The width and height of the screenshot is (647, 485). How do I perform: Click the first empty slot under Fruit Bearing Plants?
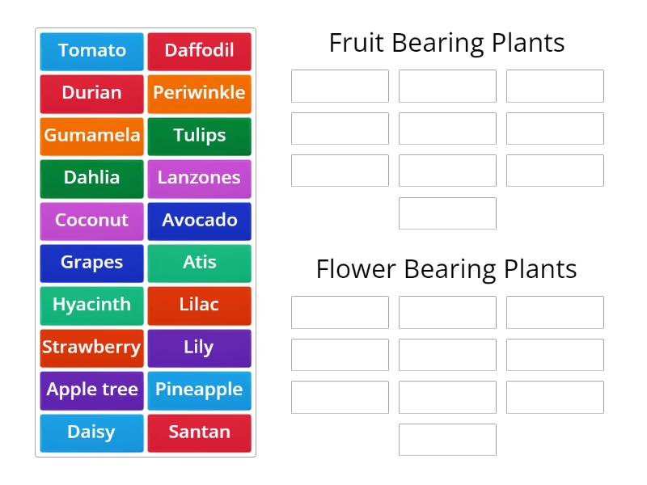340,86
